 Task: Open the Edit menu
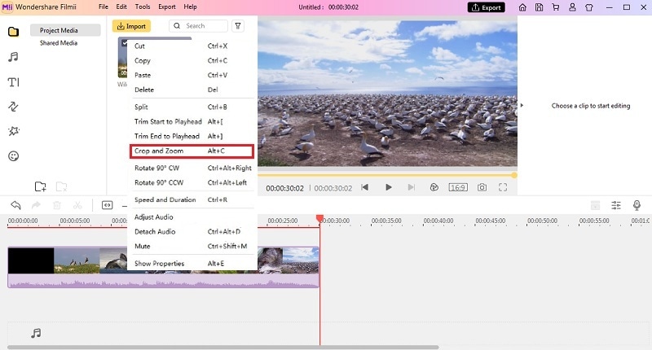coord(121,7)
